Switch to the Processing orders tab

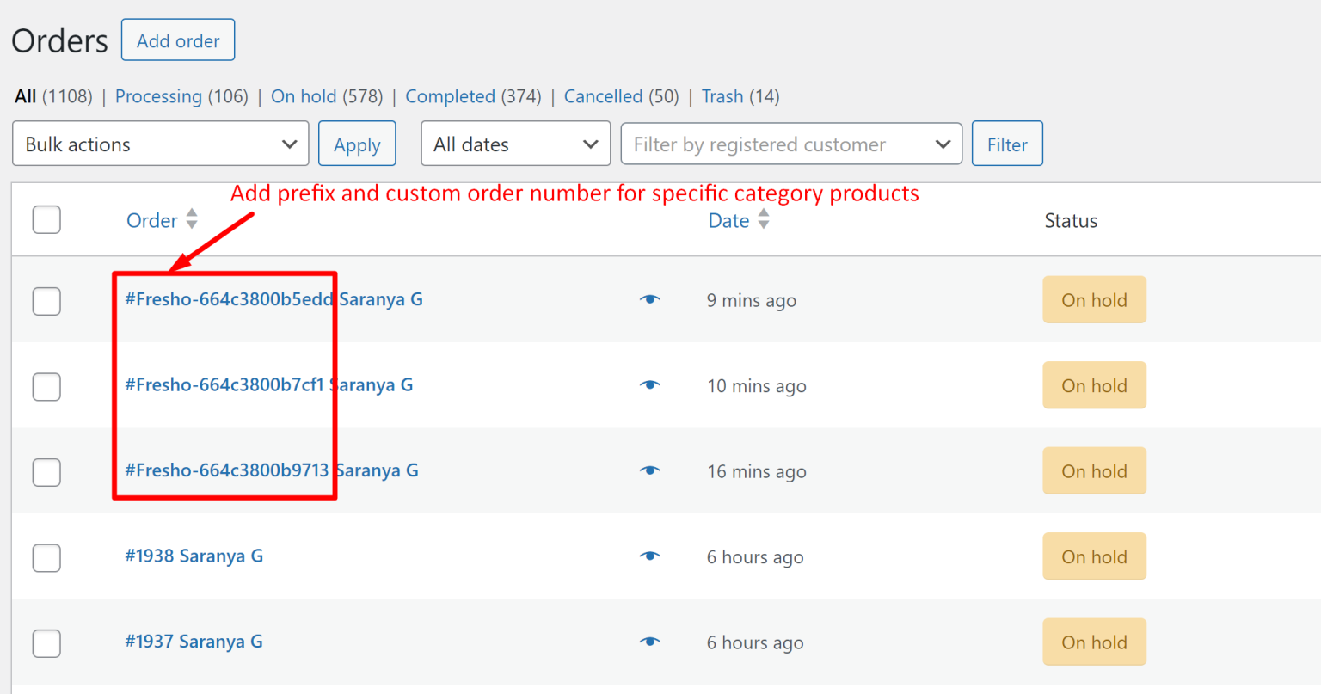click(158, 96)
